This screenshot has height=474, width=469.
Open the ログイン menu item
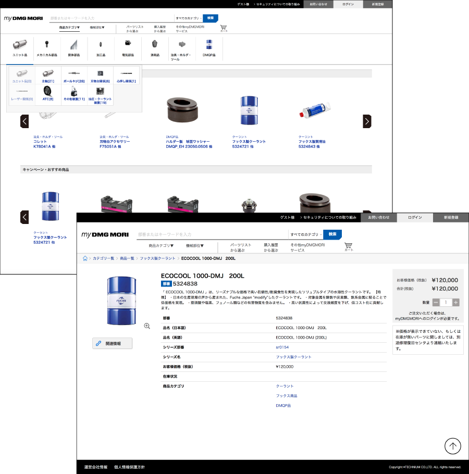[415, 218]
